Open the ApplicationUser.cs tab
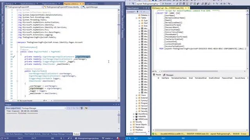This screenshot has height=140, width=250. pos(28,3)
